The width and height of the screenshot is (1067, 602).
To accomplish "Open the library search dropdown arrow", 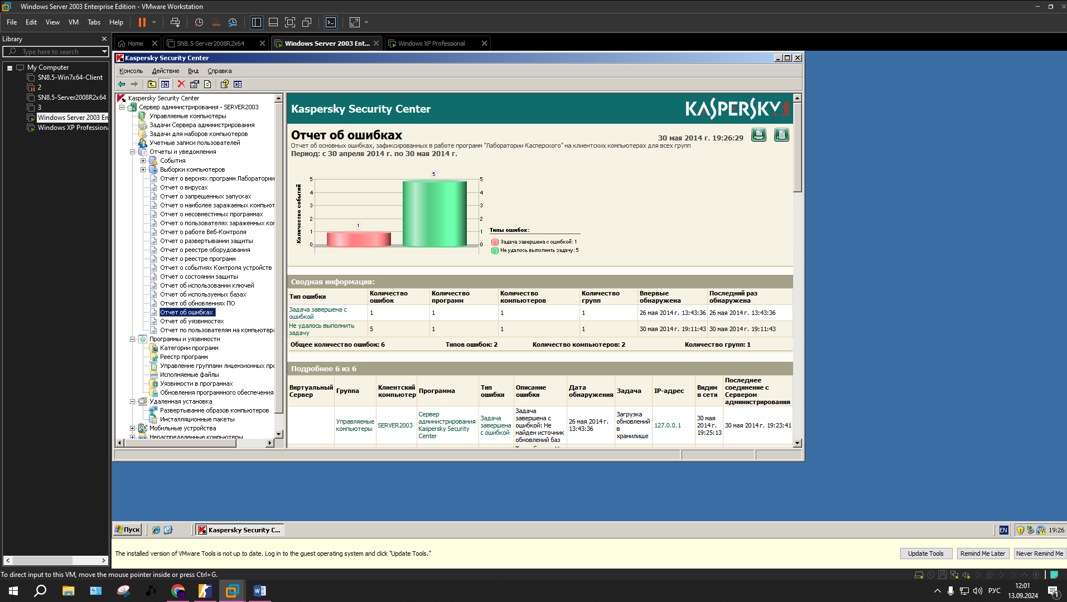I will pos(104,52).
